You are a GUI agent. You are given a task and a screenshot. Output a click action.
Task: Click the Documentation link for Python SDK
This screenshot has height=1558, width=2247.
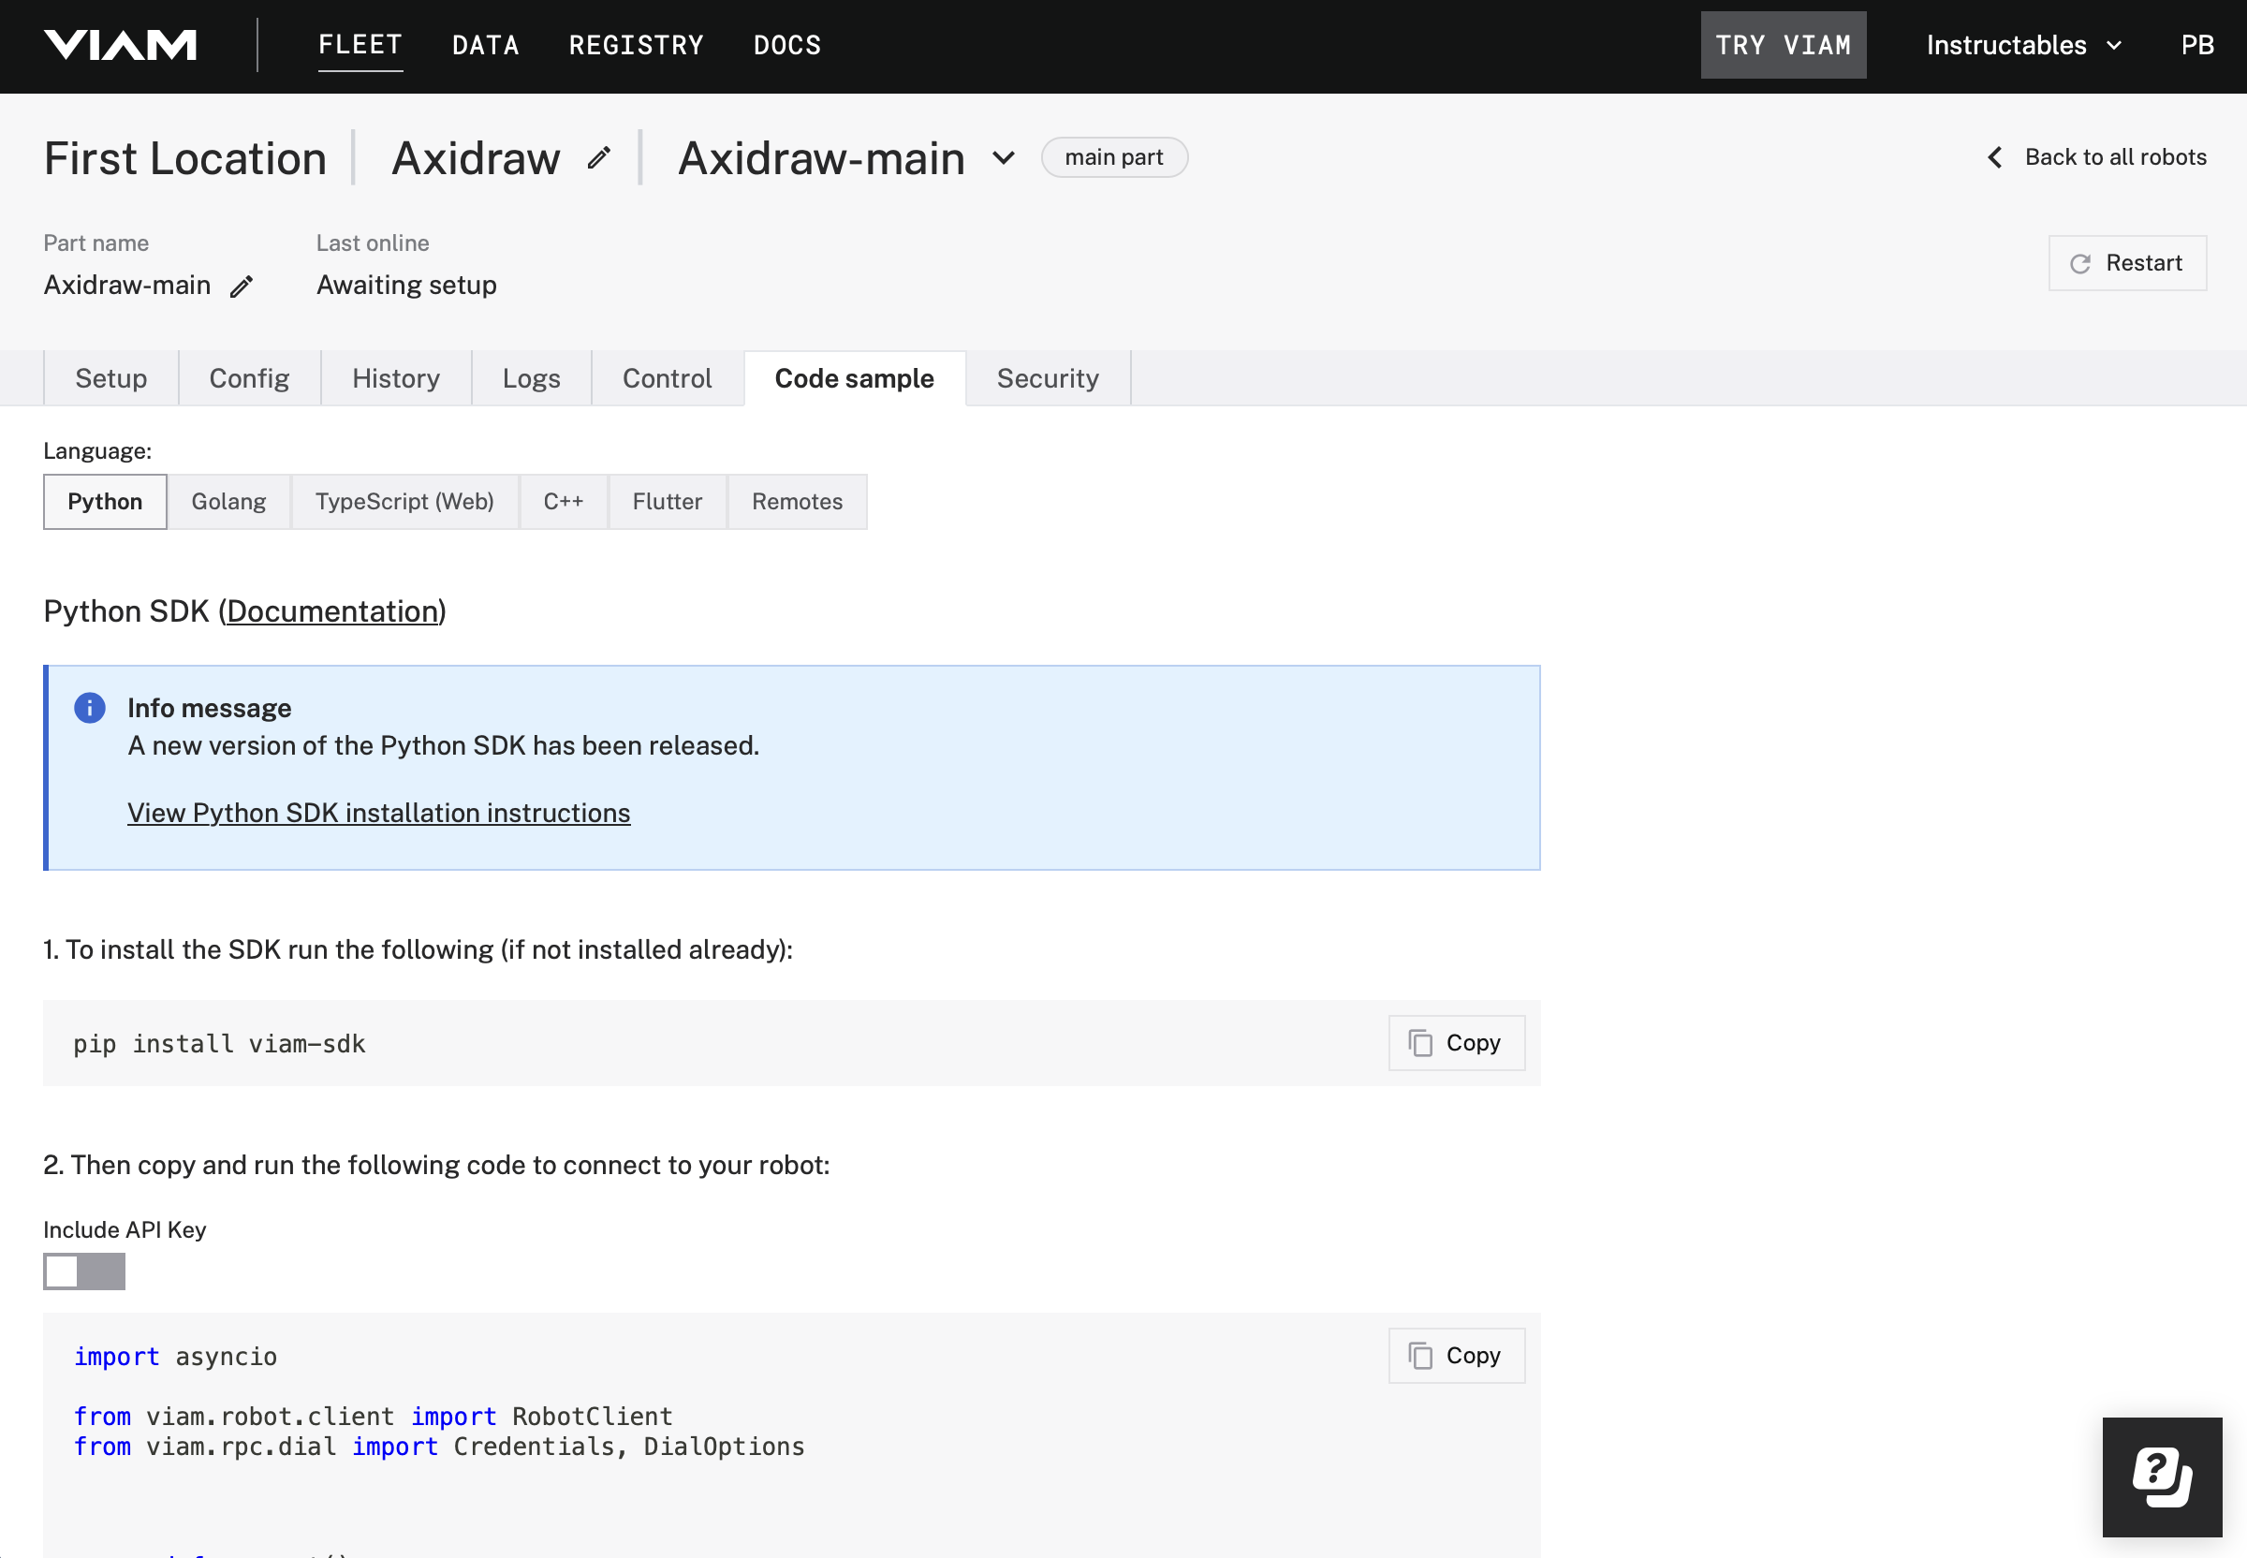click(331, 610)
